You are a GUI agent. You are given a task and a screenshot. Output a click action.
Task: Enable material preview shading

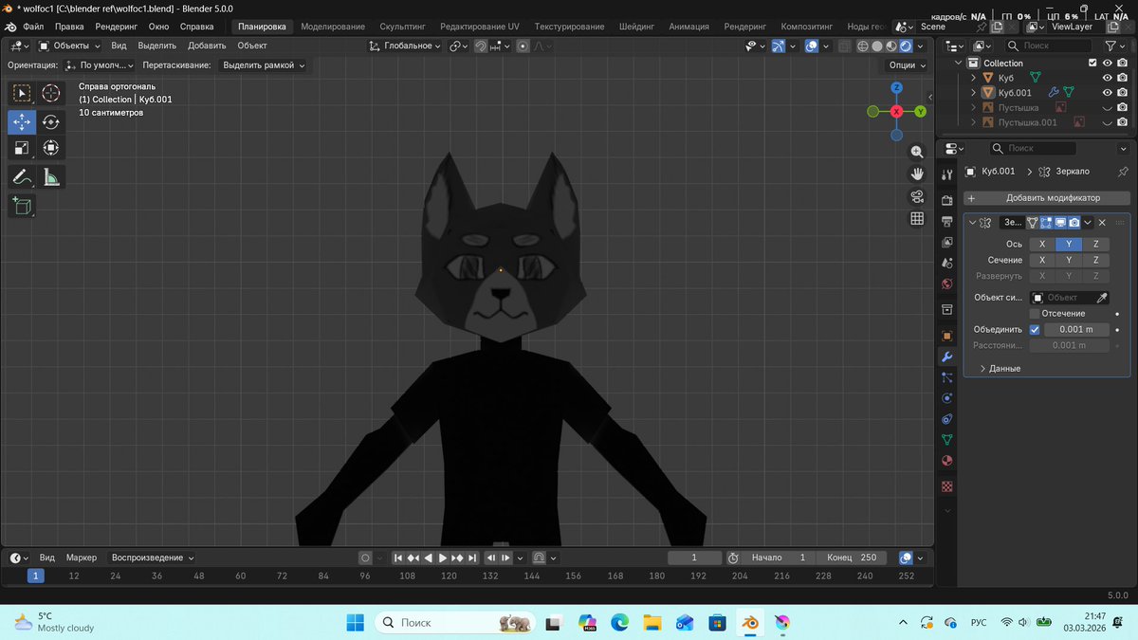pos(891,46)
